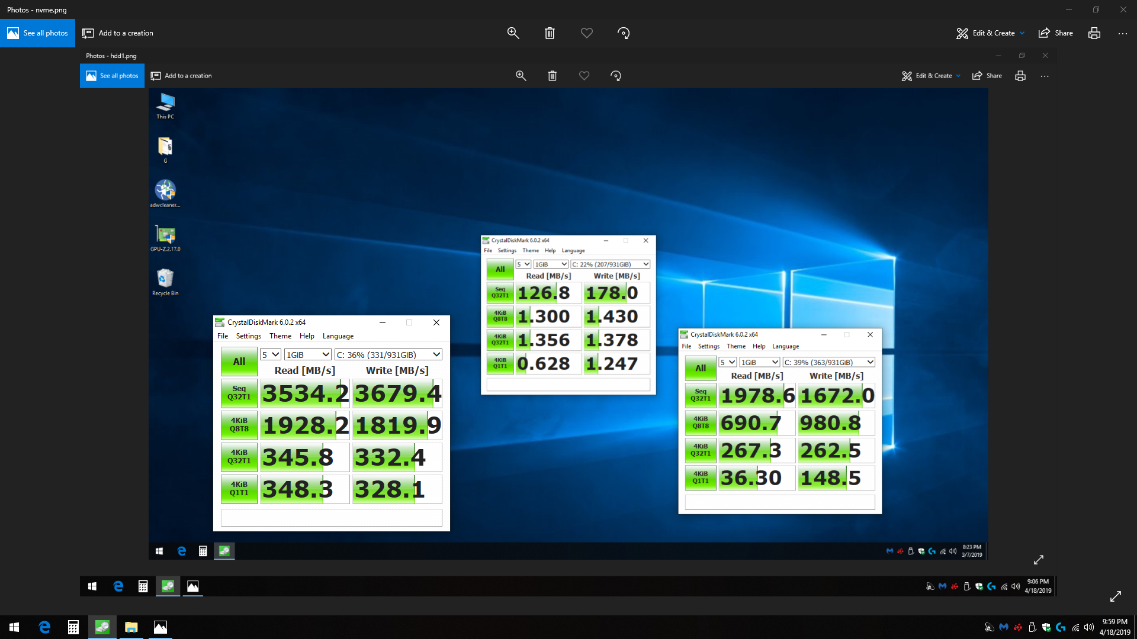Image resolution: width=1137 pixels, height=639 pixels.
Task: Launch Edge from the bottom taskbar
Action: coord(44,627)
